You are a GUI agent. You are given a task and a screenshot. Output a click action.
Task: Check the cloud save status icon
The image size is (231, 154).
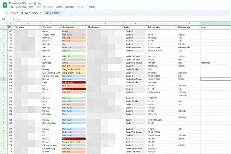tap(40, 3)
